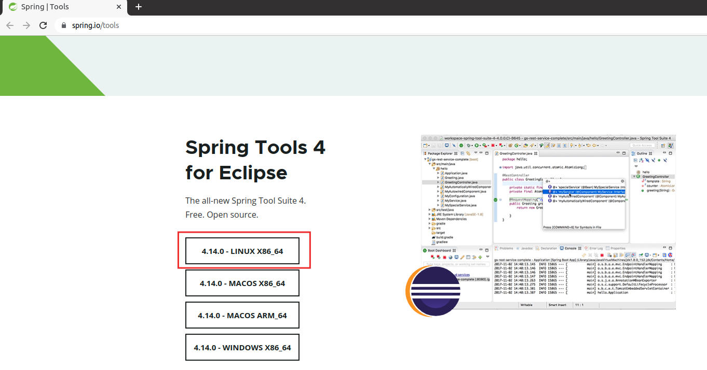View site security lock information

pyautogui.click(x=64, y=25)
